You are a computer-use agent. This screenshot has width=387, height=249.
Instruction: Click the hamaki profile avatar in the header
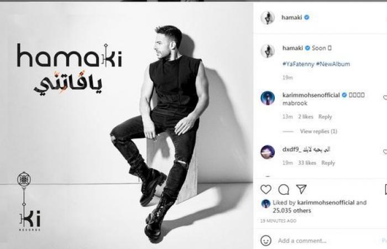coord(268,18)
